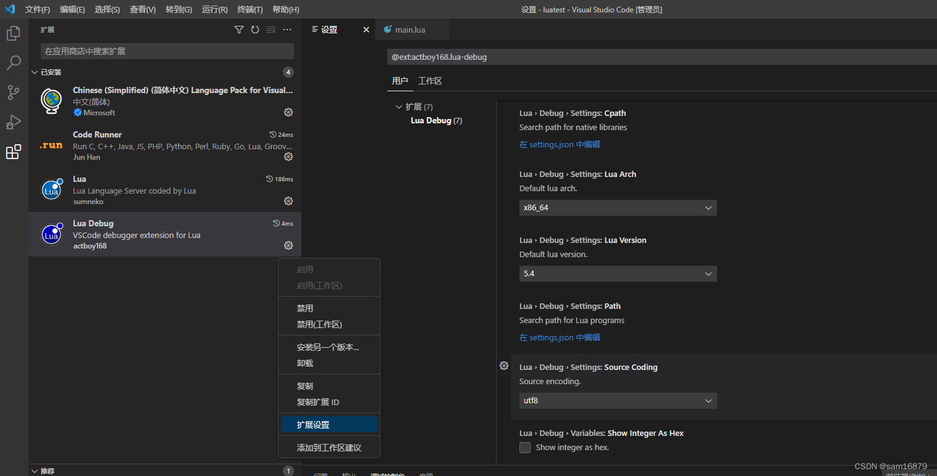Image resolution: width=937 pixels, height=476 pixels.
Task: Click the Source Coding setting gear icon
Action: click(x=504, y=366)
